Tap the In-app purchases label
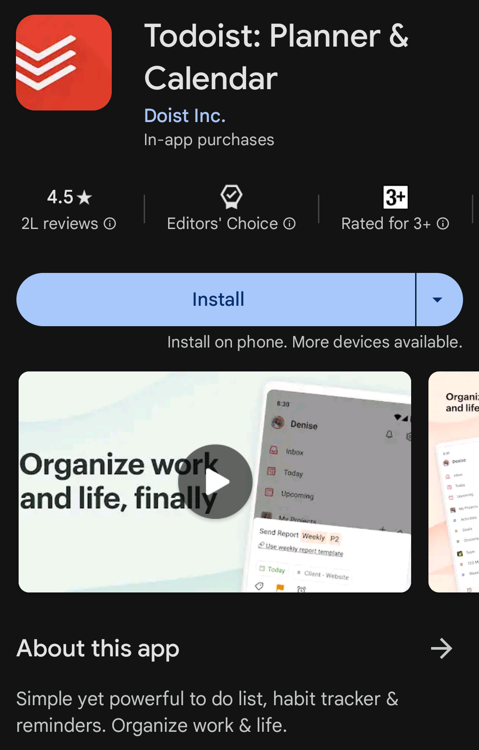Screen dimensions: 479x750 (209, 140)
